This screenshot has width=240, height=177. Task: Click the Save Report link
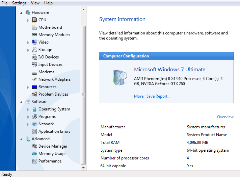tap(158, 96)
